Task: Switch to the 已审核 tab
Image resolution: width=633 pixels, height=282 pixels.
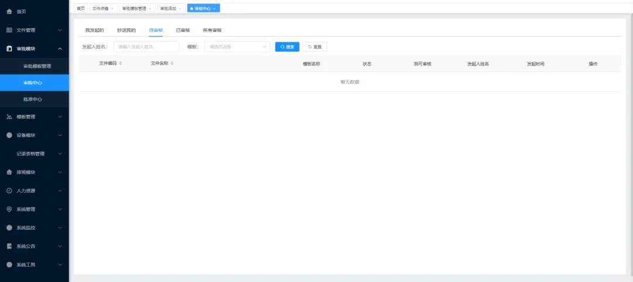Action: [183, 30]
